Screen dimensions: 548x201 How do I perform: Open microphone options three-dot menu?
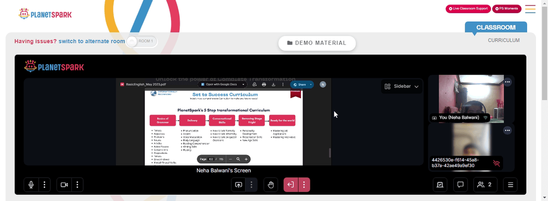[x=44, y=185]
